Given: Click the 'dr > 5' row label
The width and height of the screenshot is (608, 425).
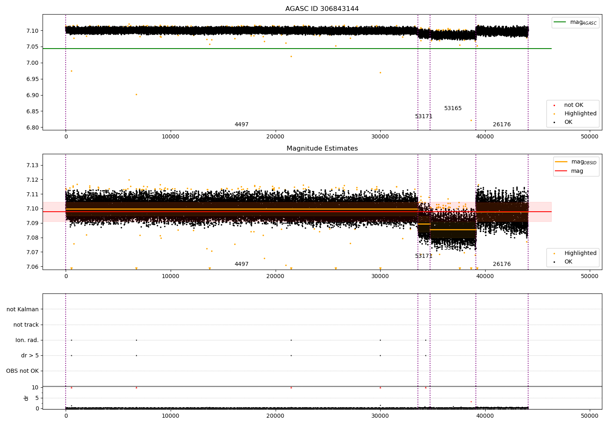Looking at the screenshot, I should [30, 356].
